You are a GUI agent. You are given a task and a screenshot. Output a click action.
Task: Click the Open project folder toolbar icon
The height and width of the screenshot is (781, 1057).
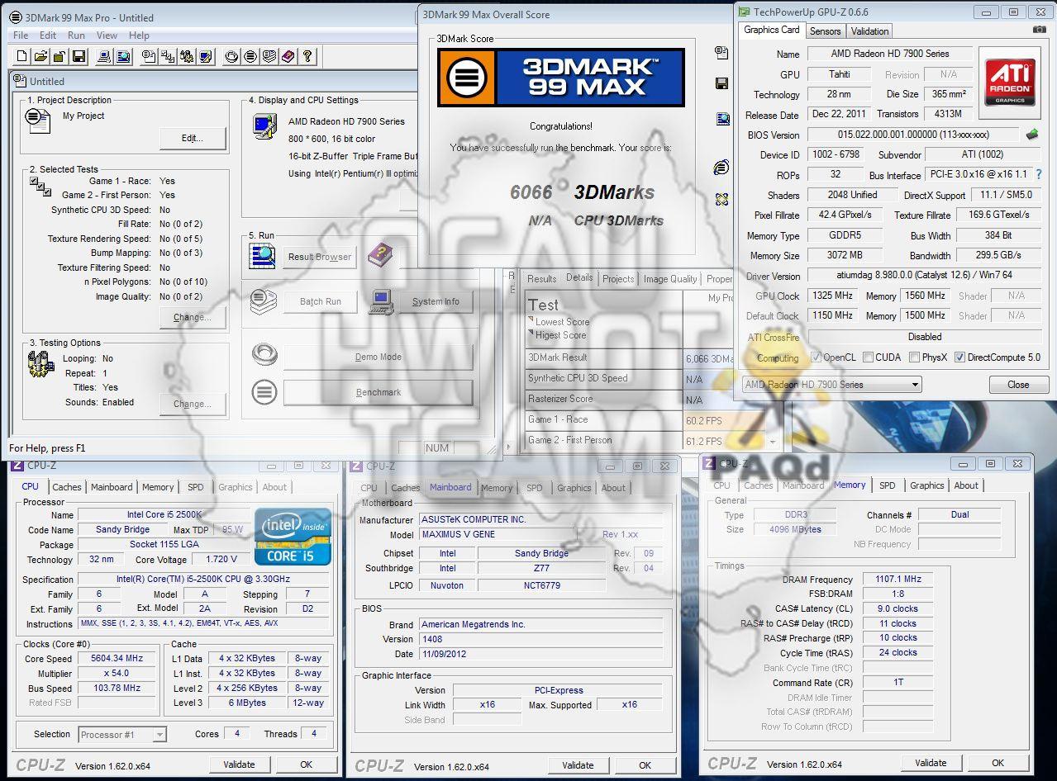(x=41, y=56)
